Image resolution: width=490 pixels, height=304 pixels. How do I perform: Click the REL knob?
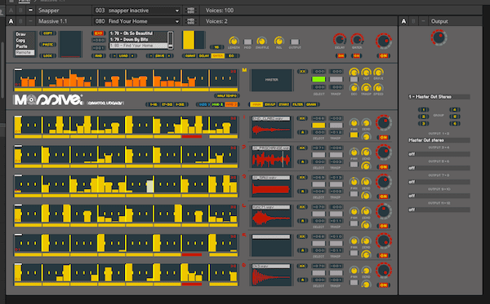(278, 41)
